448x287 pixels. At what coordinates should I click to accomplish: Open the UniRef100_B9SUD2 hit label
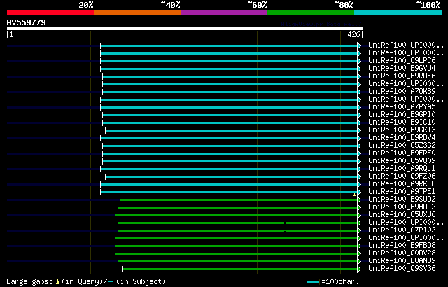402,199
